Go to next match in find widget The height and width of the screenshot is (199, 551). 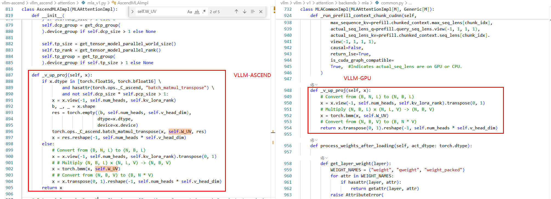pos(245,12)
